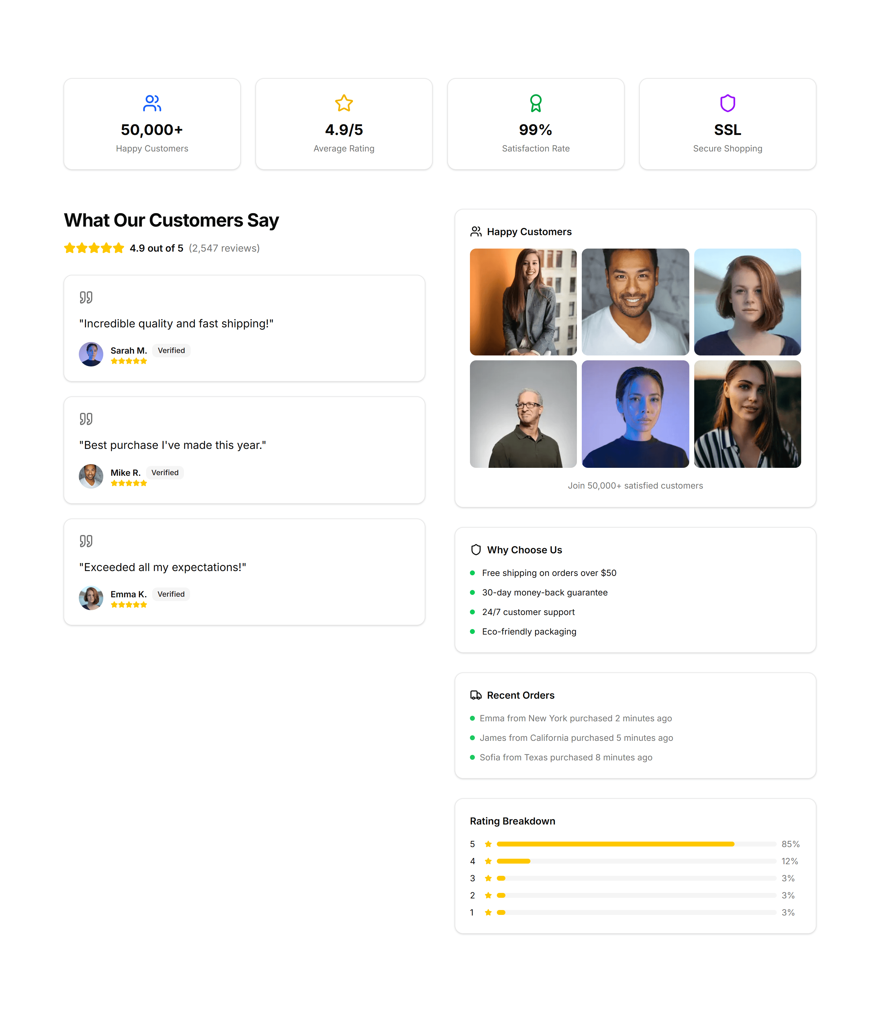The height and width of the screenshot is (1012, 880).
Task: Open photo of older man with glasses
Action: [523, 414]
